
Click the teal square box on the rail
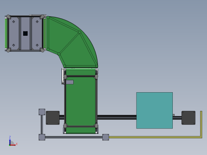click(x=154, y=110)
